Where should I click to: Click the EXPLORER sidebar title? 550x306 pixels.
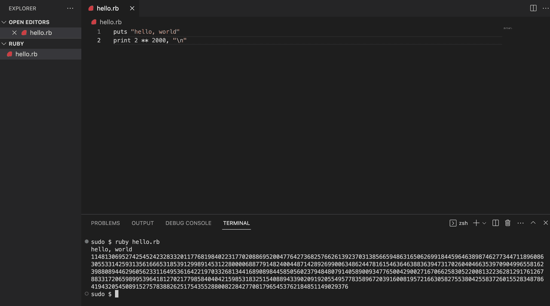click(x=22, y=8)
